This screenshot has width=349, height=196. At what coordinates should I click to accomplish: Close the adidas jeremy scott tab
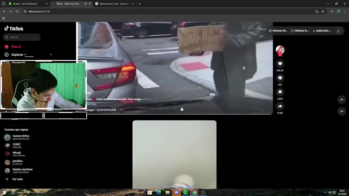coord(133,4)
